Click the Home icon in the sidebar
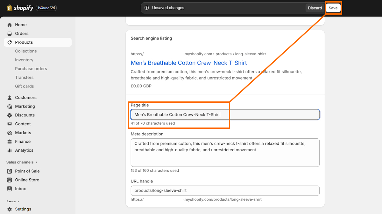The height and width of the screenshot is (214, 382). (x=10, y=24)
